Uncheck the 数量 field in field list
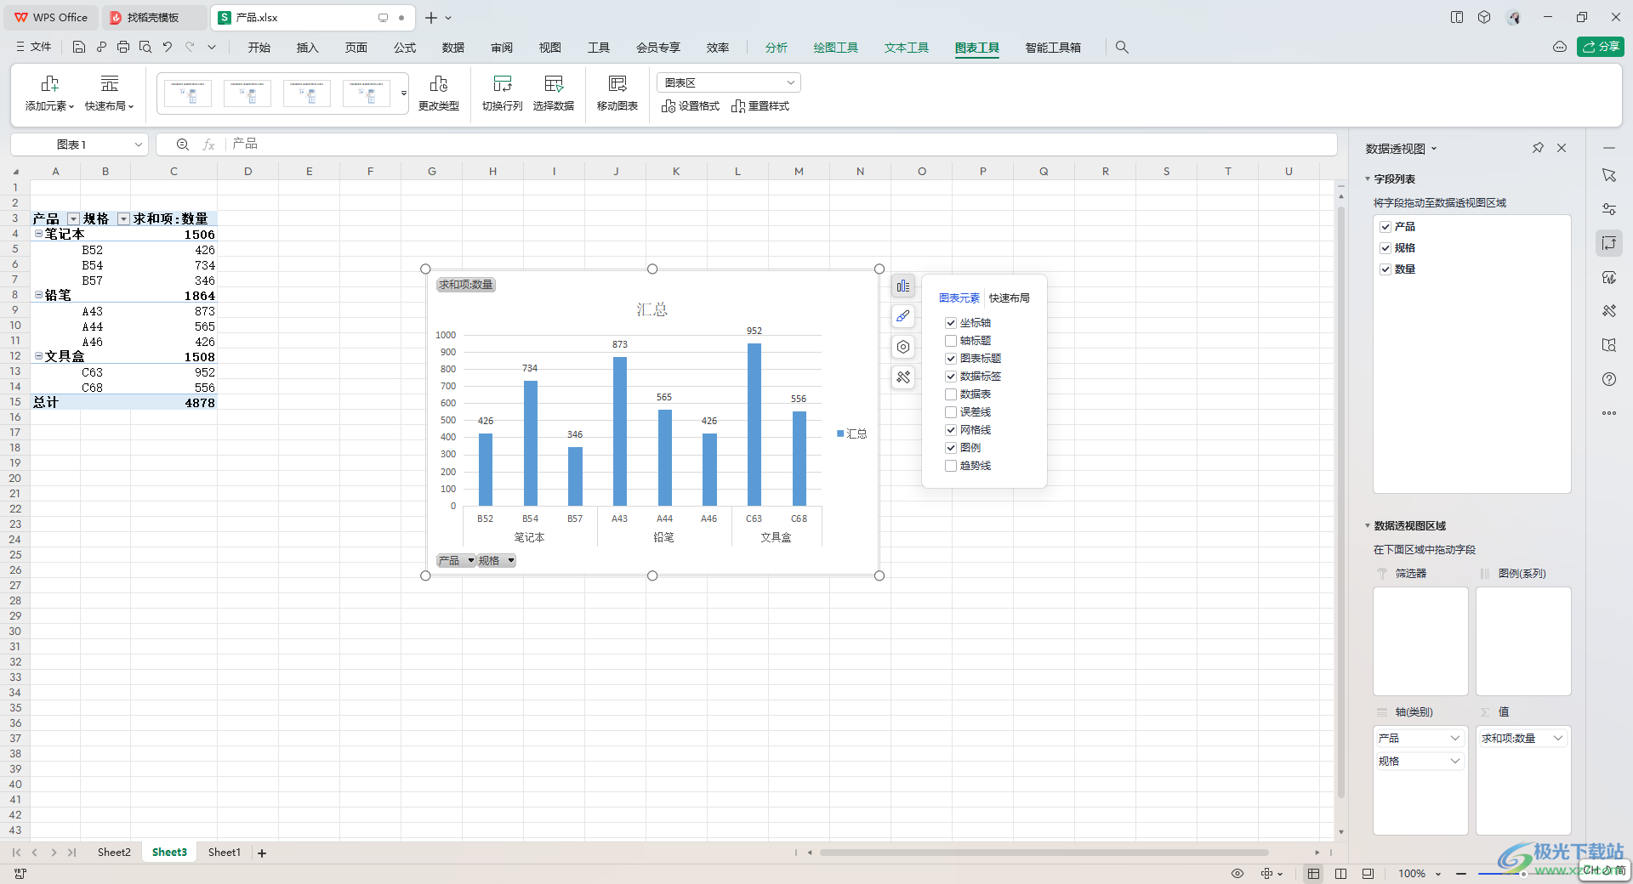Image resolution: width=1633 pixels, height=884 pixels. click(1385, 269)
